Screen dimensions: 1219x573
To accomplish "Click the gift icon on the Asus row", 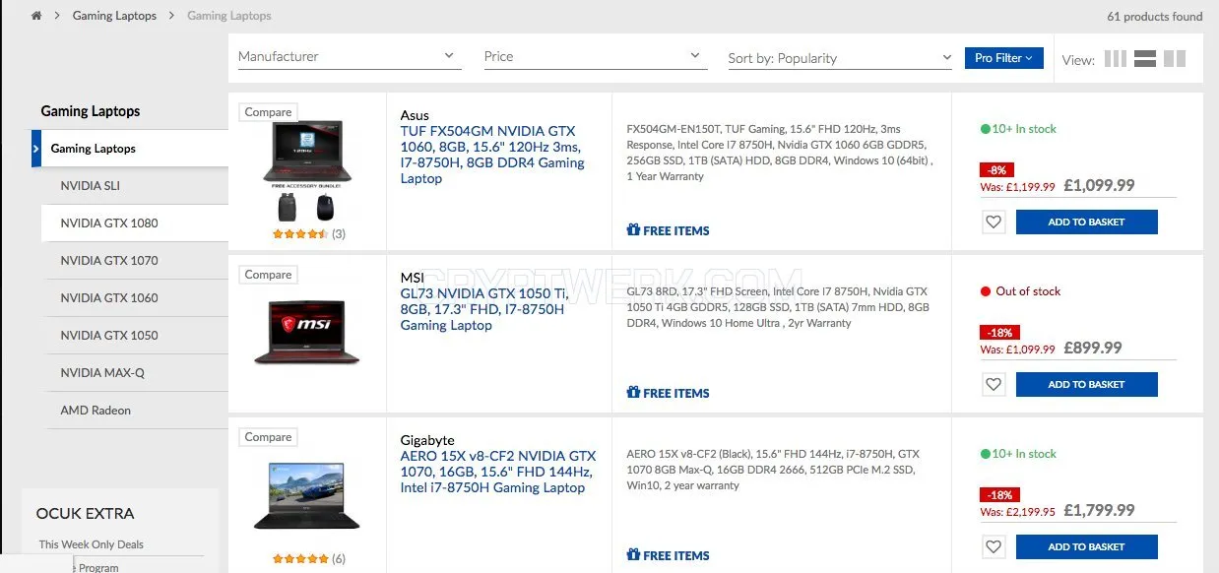I will 633,229.
